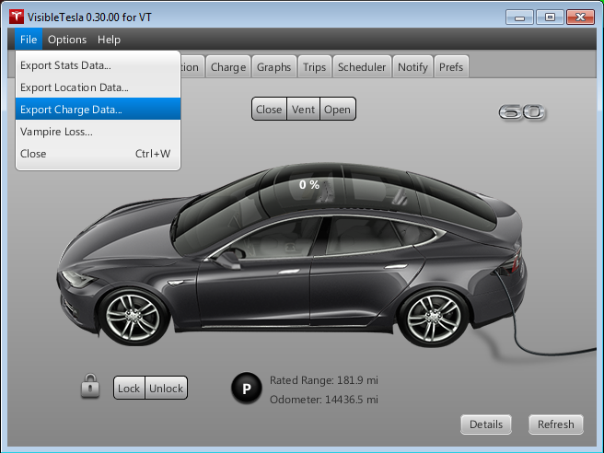Switch to the Charge tab
Screen dimensions: 604x453
228,66
